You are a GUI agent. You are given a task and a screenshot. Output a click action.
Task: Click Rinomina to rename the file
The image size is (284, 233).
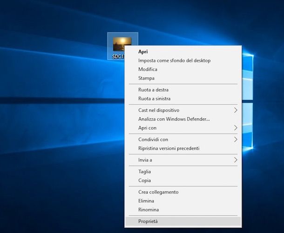pyautogui.click(x=149, y=210)
